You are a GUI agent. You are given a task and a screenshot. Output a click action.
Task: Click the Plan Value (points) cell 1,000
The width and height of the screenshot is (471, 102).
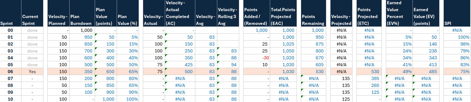click(106, 99)
